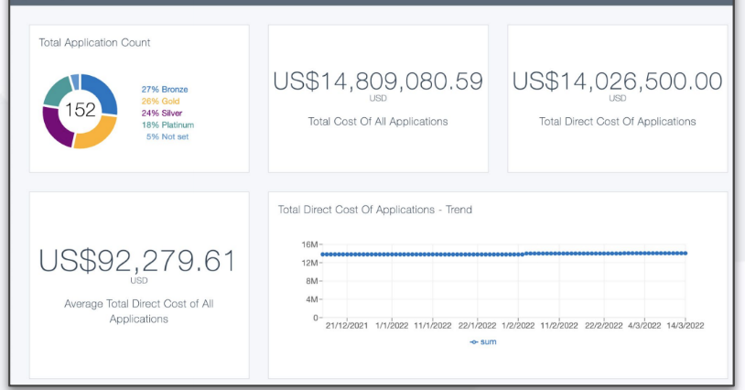Toggle the sum series legend marker
Screen dimensions: 745x390
(482, 341)
